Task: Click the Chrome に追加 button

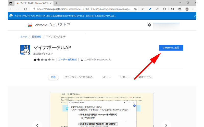Action: (171, 48)
